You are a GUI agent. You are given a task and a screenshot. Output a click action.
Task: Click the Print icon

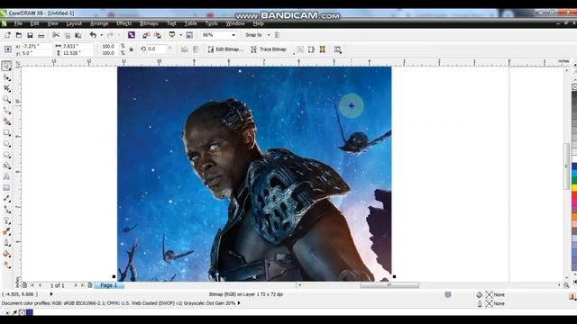coord(41,35)
